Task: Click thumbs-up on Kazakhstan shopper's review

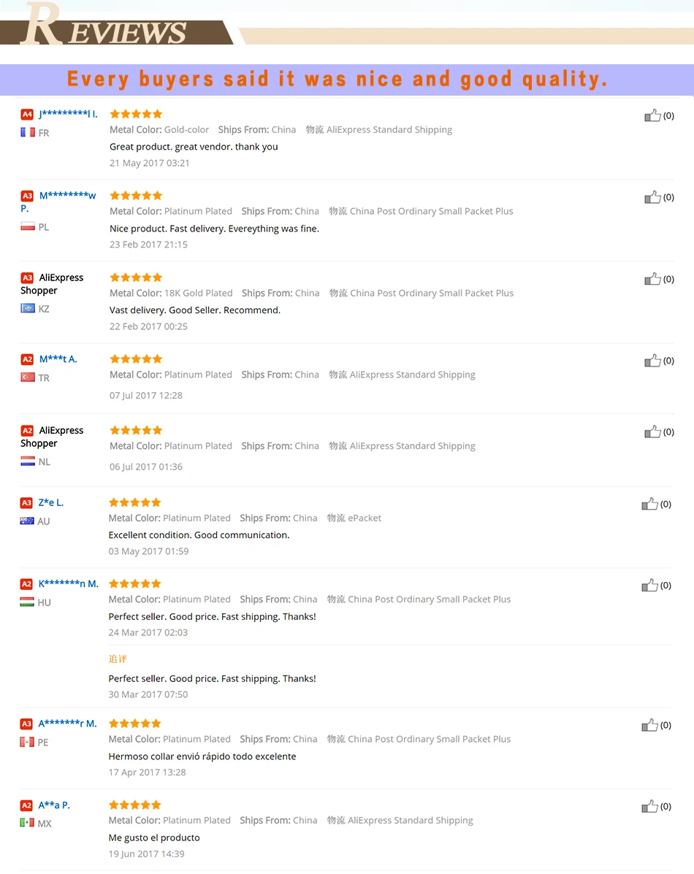Action: (652, 279)
